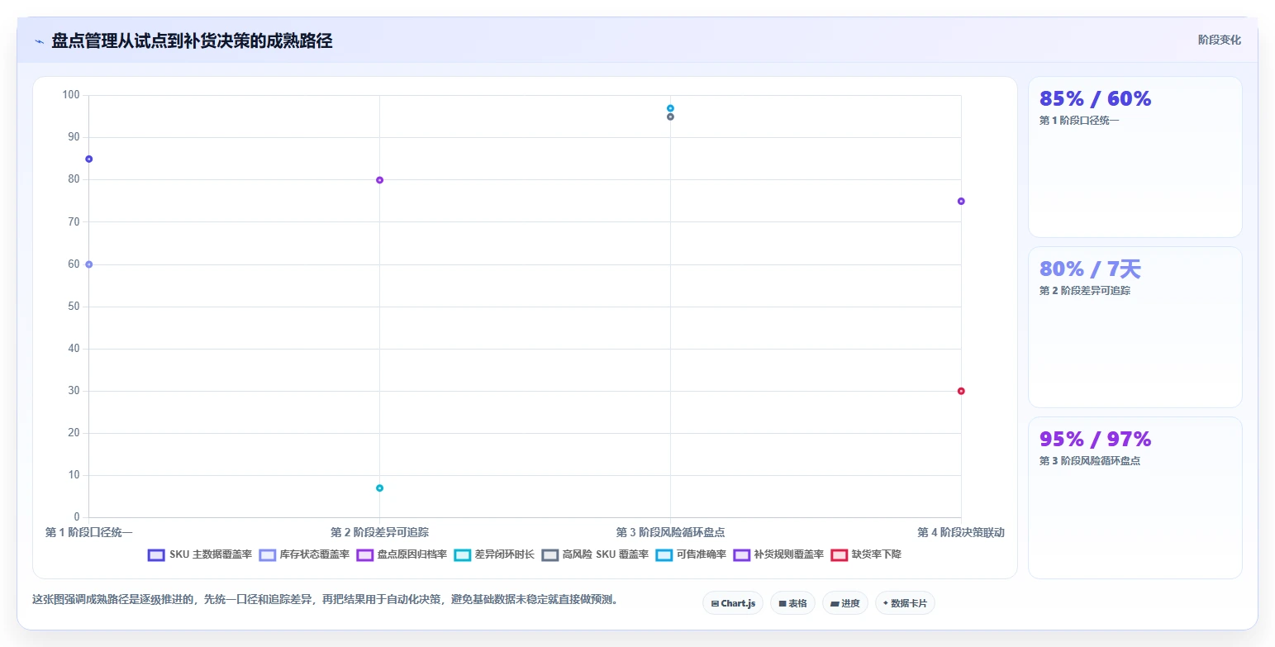Toggle SKU 主数据覆盖率 legend swatch
Screen dimensions: 1275x647
click(x=156, y=554)
